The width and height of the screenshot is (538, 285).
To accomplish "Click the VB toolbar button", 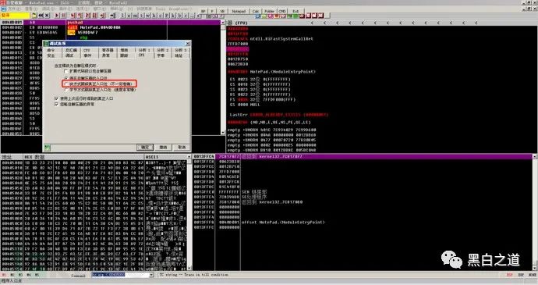I will (222, 11).
